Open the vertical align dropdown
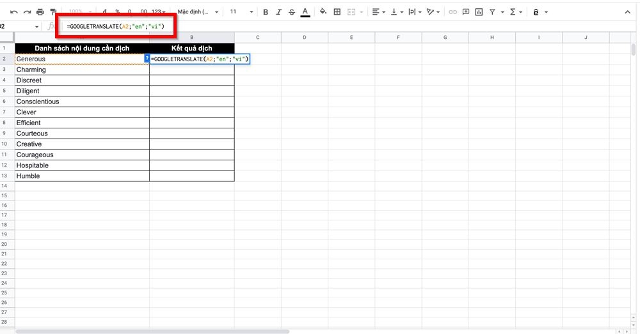This screenshot has height=334, width=640. pyautogui.click(x=397, y=12)
